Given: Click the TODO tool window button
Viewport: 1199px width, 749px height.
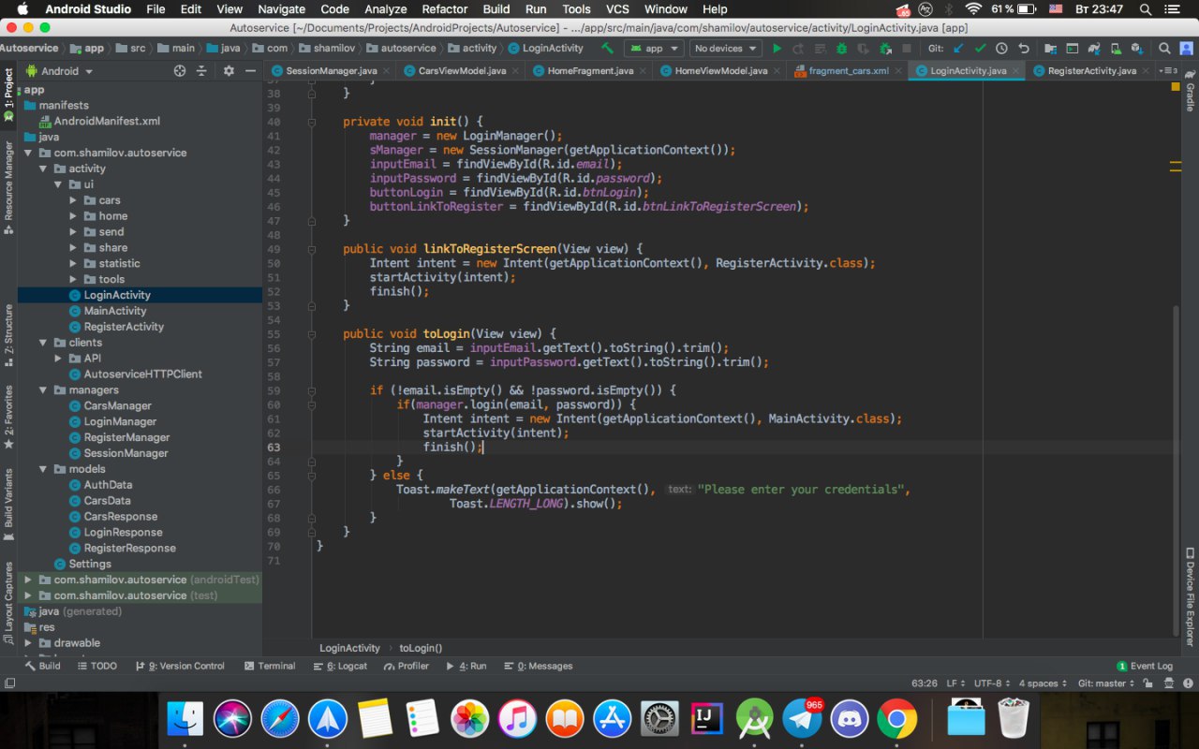Looking at the screenshot, I should 97,666.
